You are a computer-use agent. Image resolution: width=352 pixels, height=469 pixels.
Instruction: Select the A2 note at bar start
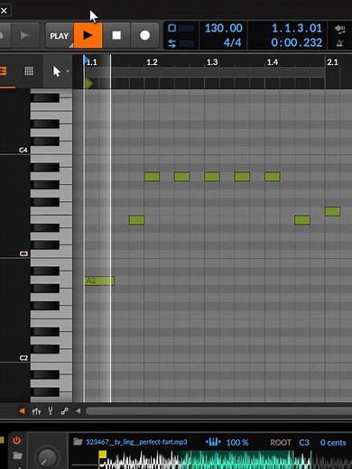(x=99, y=280)
